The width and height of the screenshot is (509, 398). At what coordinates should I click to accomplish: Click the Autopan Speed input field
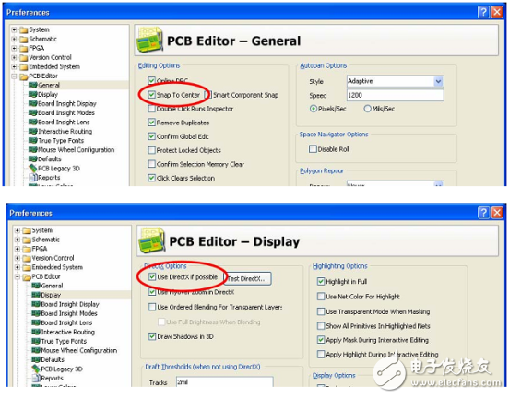(x=395, y=95)
